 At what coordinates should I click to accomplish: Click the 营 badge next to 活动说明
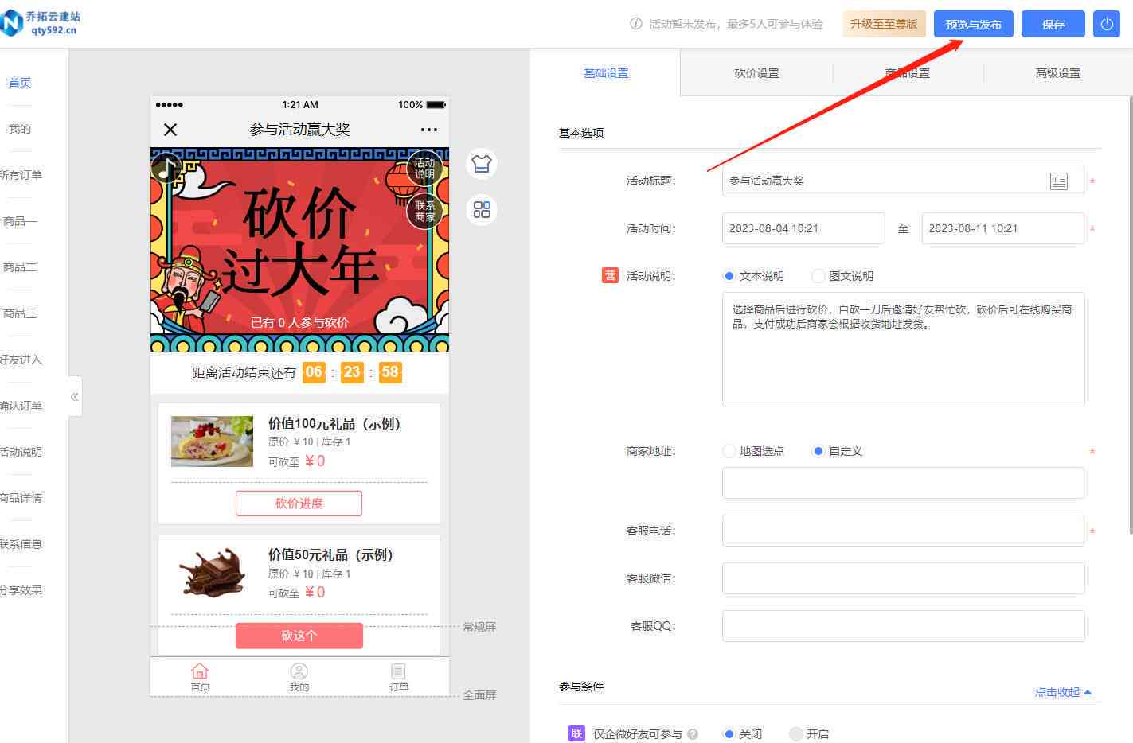click(x=610, y=275)
